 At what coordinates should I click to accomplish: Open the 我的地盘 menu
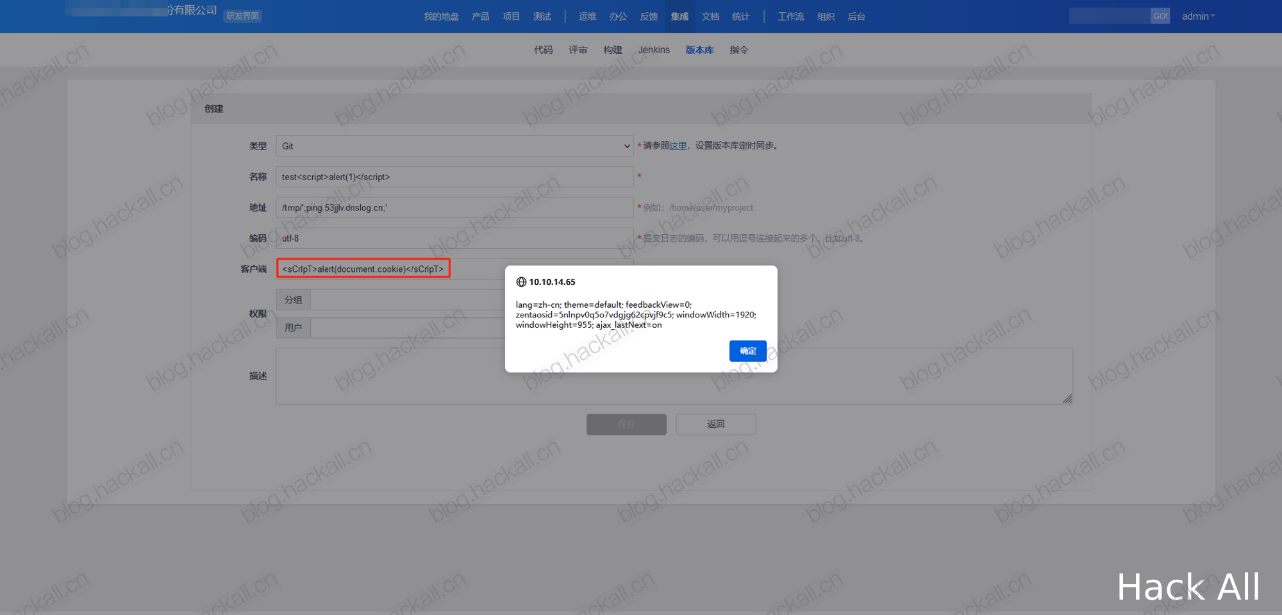[441, 17]
